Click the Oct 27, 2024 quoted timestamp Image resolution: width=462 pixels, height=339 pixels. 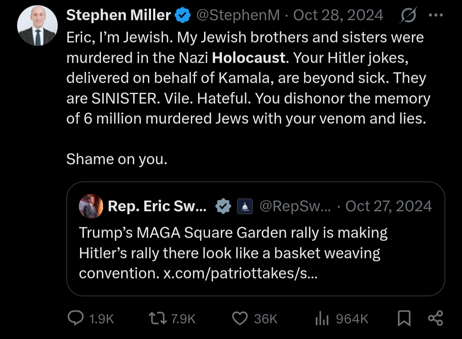click(388, 206)
